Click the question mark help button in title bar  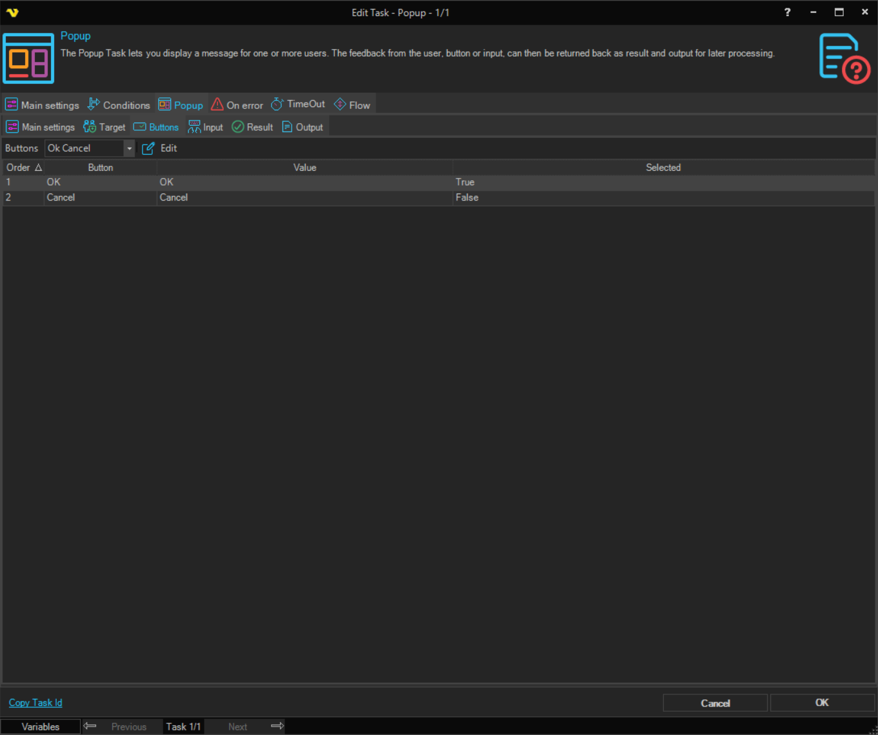coord(787,12)
